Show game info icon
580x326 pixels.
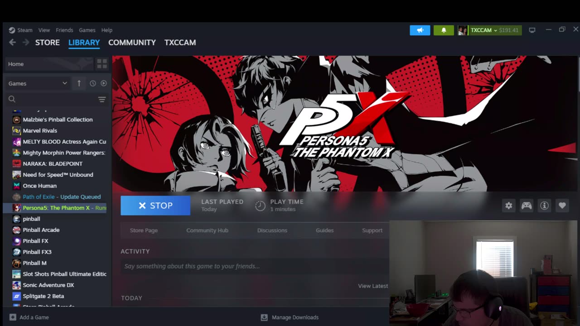pyautogui.click(x=544, y=206)
